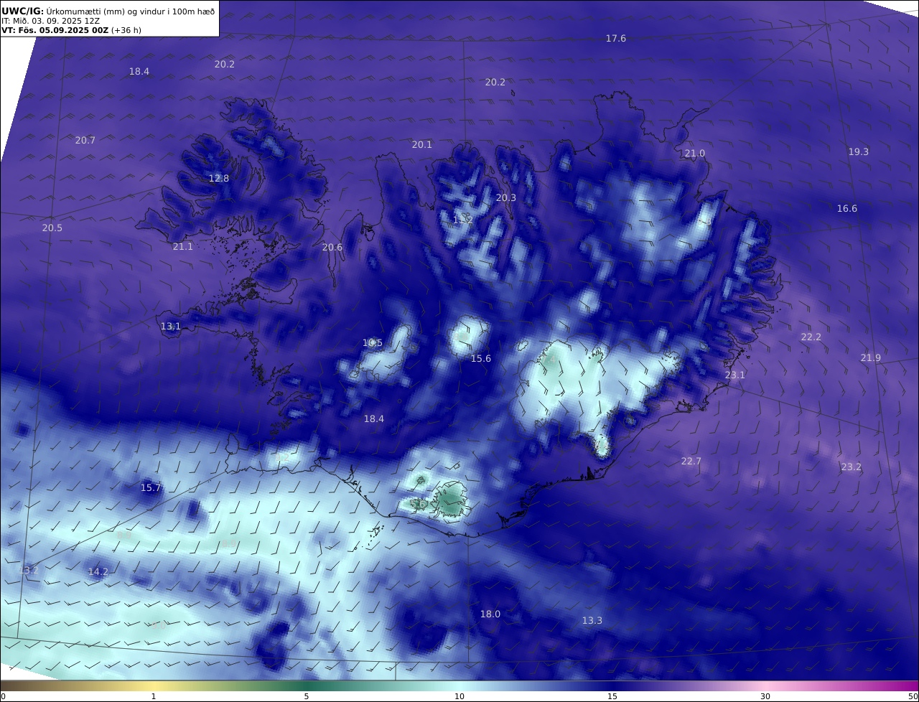This screenshot has height=702, width=919.
Task: Click the 13.3 value label
Action: [x=592, y=621]
